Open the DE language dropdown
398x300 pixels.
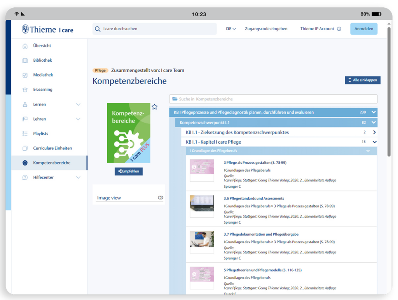pos(231,29)
